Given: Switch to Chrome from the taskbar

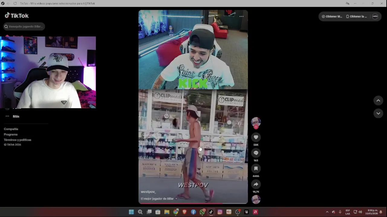Looking at the screenshot, I should point(176,212).
